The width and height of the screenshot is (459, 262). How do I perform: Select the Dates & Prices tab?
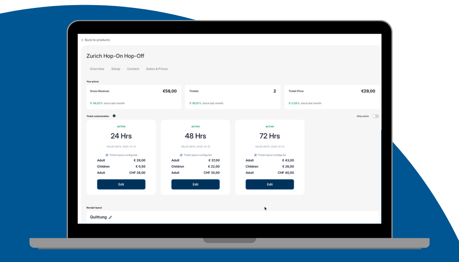pos(157,69)
